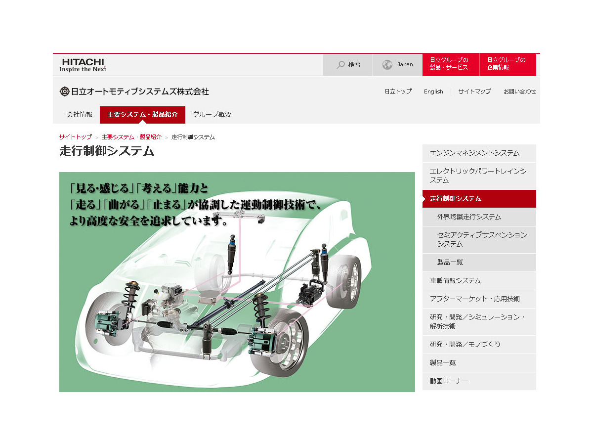Image resolution: width=593 pixels, height=445 pixels.
Task: Open 日立グループの企業情報 red header button
Action: tap(507, 64)
